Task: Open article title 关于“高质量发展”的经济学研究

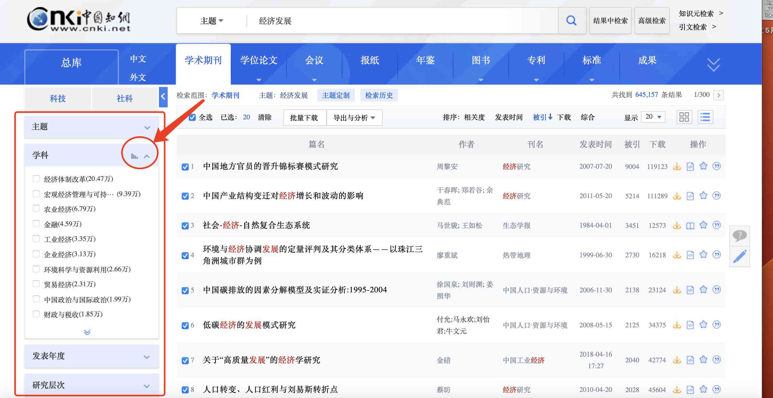Action: click(x=261, y=360)
